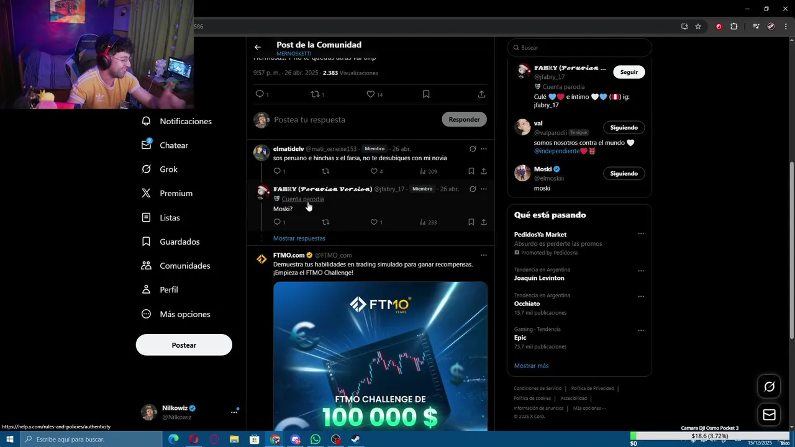
Task: Open the FTMO.com ad options menu
Action: point(484,255)
